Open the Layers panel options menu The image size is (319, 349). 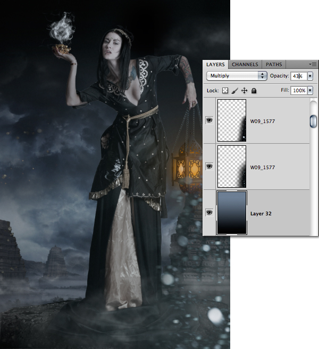pyautogui.click(x=313, y=64)
